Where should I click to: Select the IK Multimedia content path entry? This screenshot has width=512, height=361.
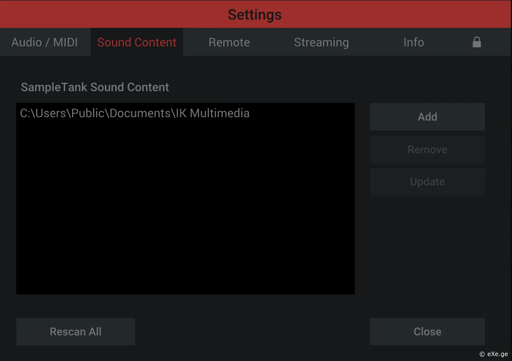coord(185,113)
